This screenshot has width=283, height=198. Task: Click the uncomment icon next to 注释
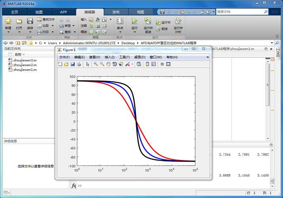[x=98, y=26]
